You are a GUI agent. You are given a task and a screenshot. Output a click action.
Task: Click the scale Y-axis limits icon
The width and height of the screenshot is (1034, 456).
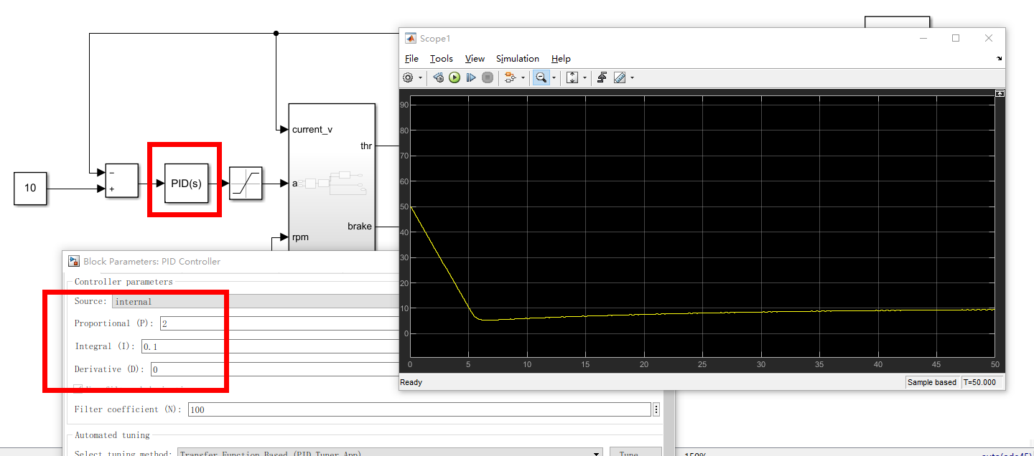tap(572, 77)
